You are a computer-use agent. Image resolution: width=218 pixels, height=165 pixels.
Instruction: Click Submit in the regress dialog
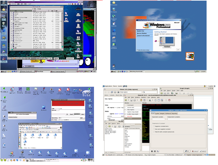203,151
